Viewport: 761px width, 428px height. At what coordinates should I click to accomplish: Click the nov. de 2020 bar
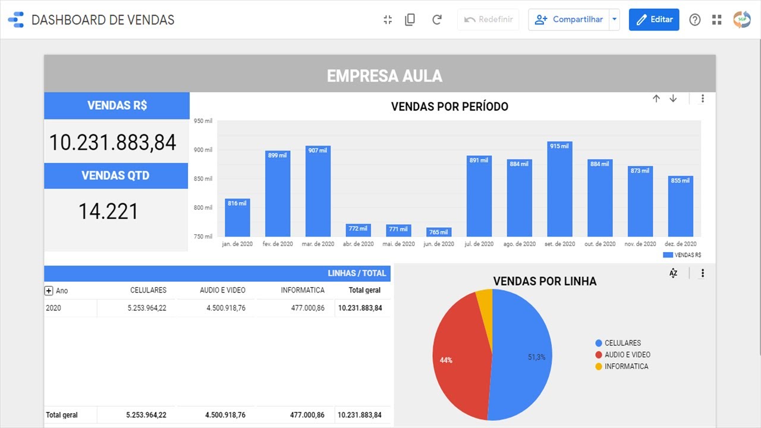(x=640, y=202)
